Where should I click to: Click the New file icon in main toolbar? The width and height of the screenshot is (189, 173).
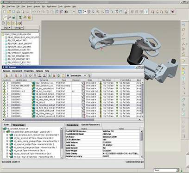click(x=5, y=12)
